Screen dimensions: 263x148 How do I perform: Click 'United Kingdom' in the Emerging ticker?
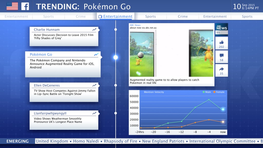(x=52, y=141)
